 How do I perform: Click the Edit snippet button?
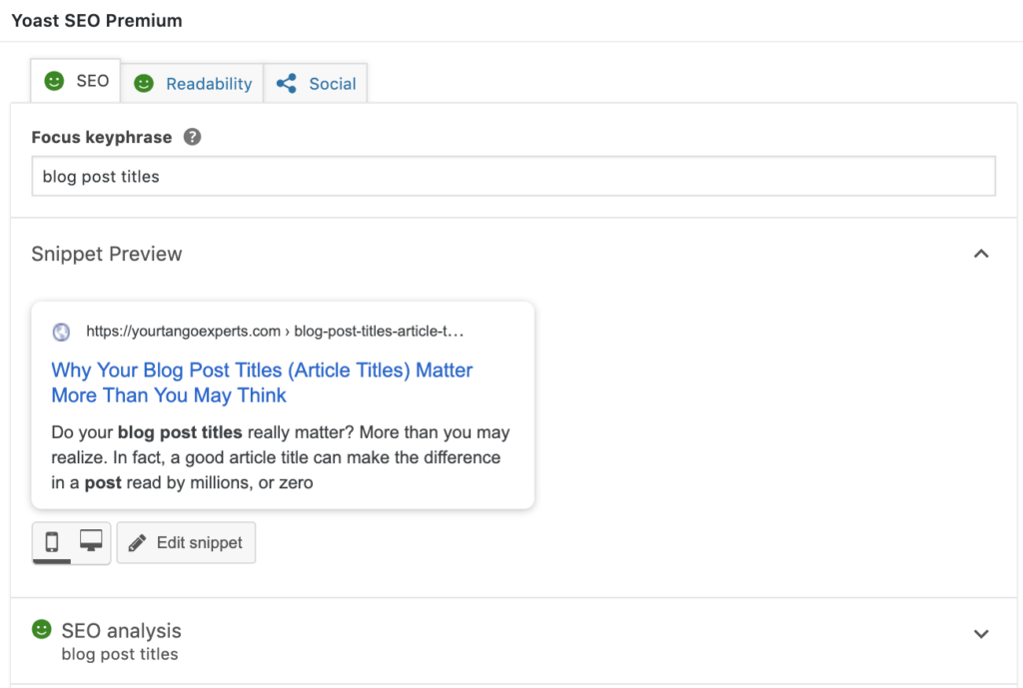click(186, 542)
